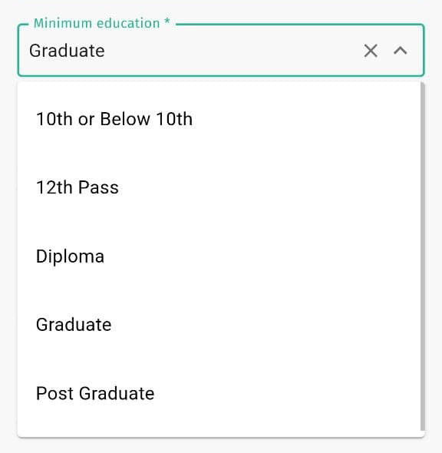The width and height of the screenshot is (442, 453).
Task: Clear the selected Graduate value with X
Action: point(371,51)
